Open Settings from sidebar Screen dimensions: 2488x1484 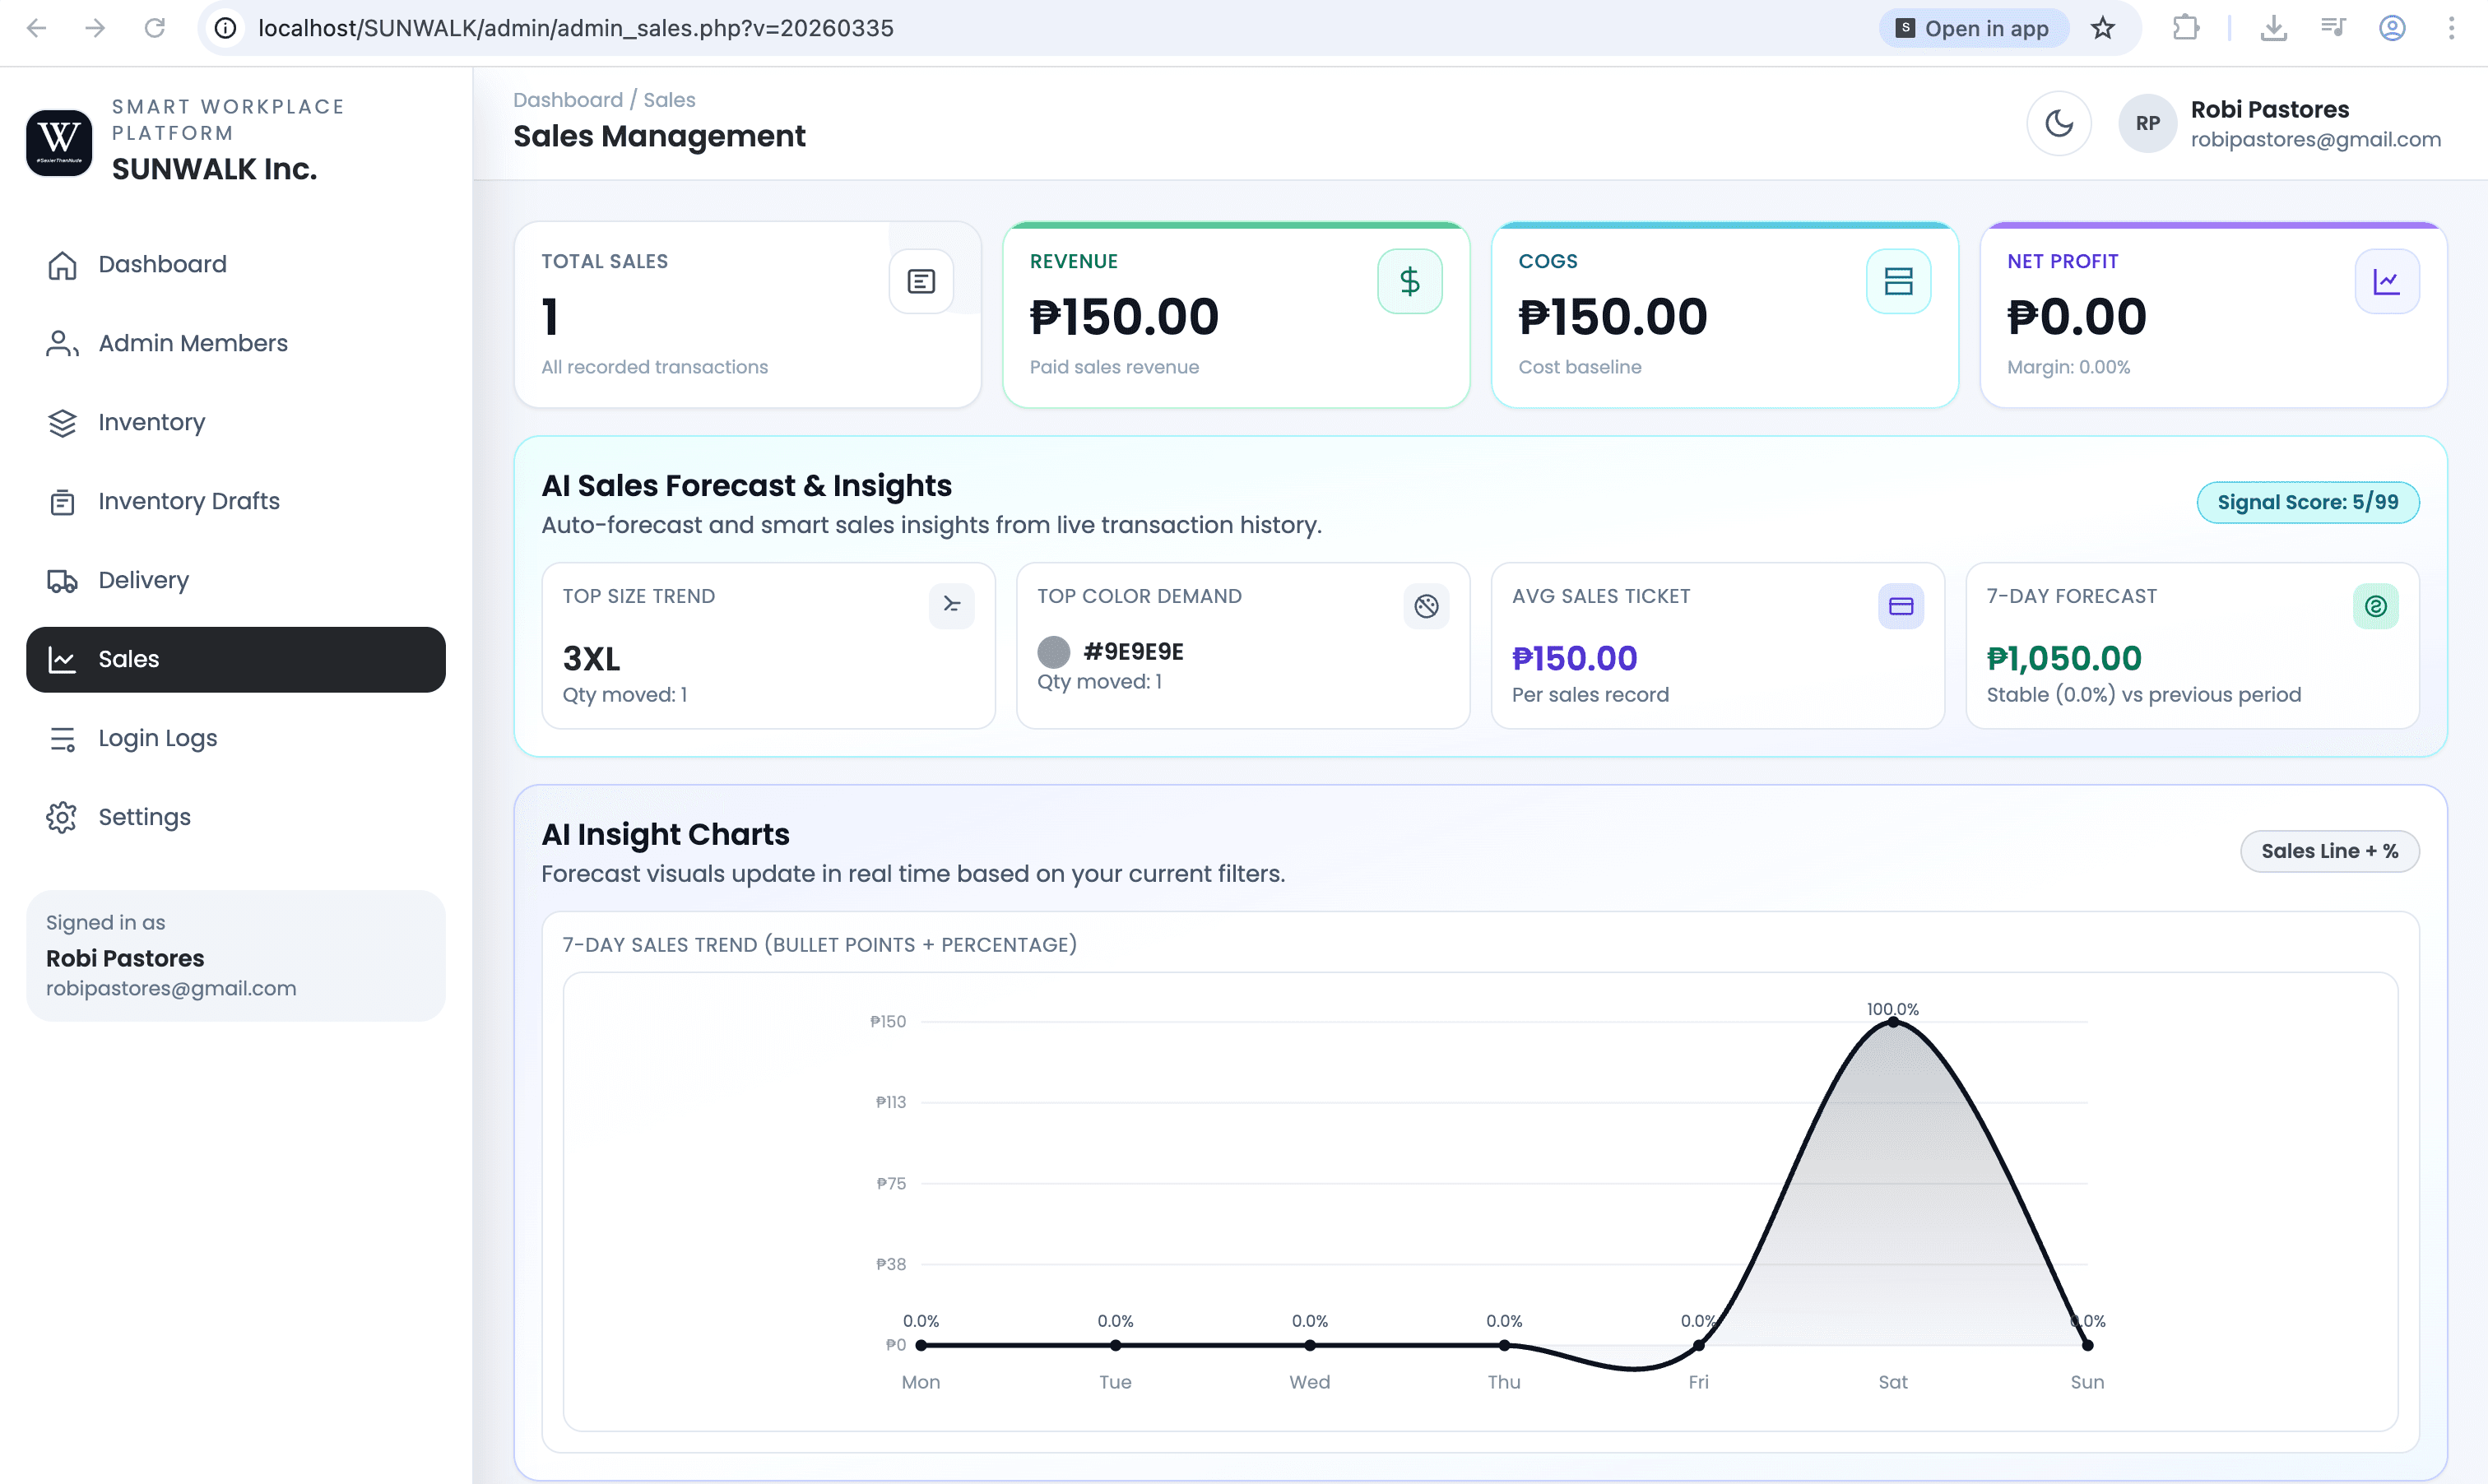pyautogui.click(x=236, y=817)
